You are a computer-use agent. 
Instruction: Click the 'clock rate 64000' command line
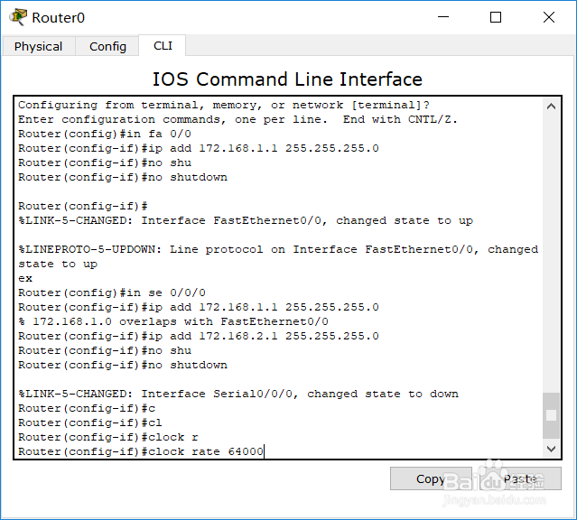141,451
